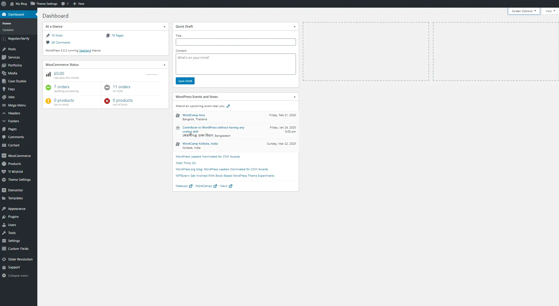The image size is (559, 306).
Task: Click the Tools wrench icon
Action: [4, 233]
